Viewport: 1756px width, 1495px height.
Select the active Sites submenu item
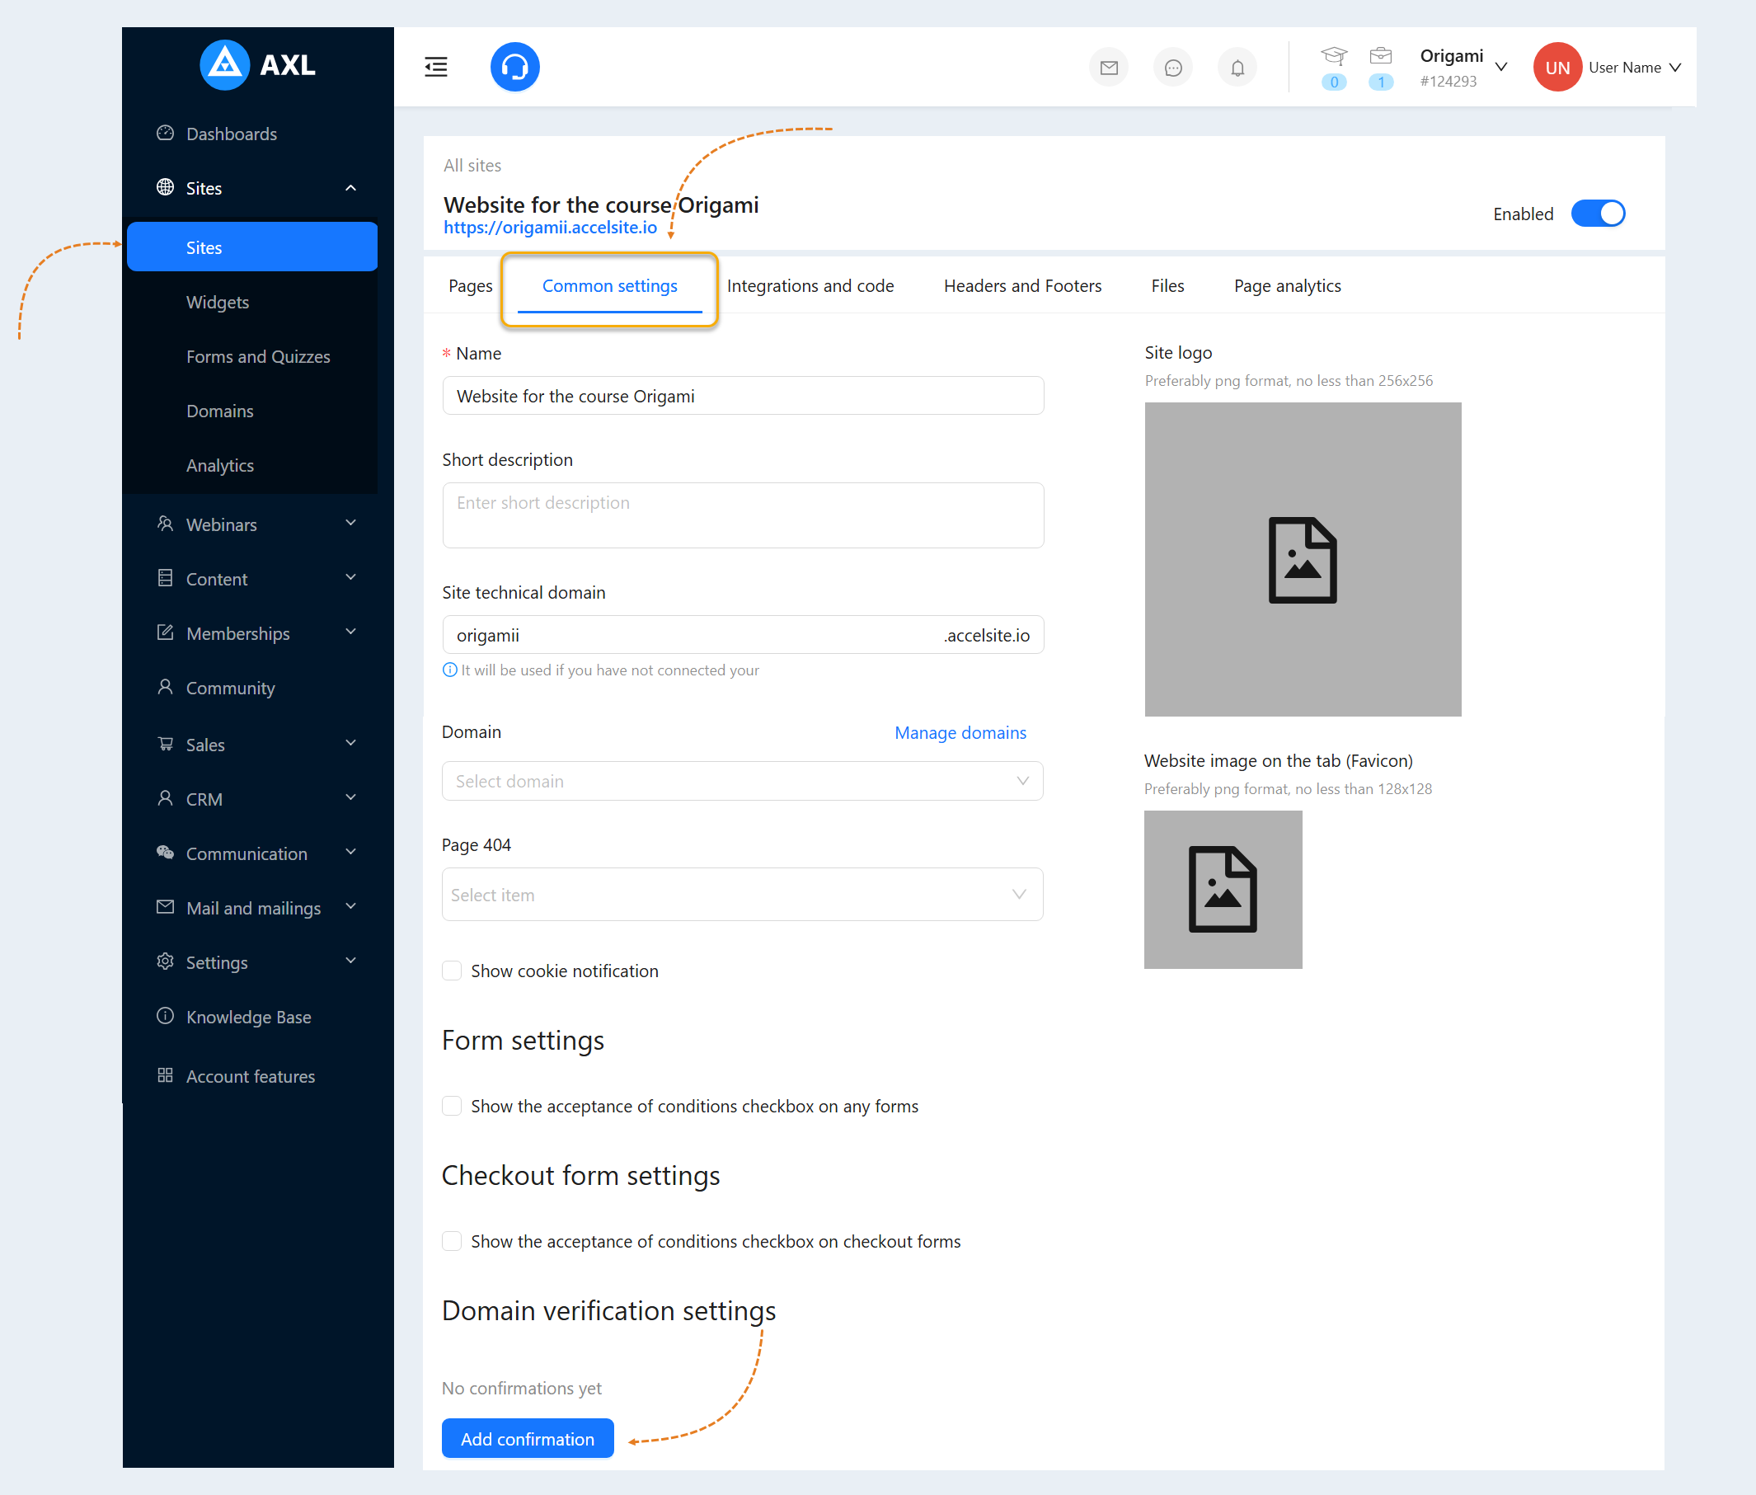click(x=252, y=247)
